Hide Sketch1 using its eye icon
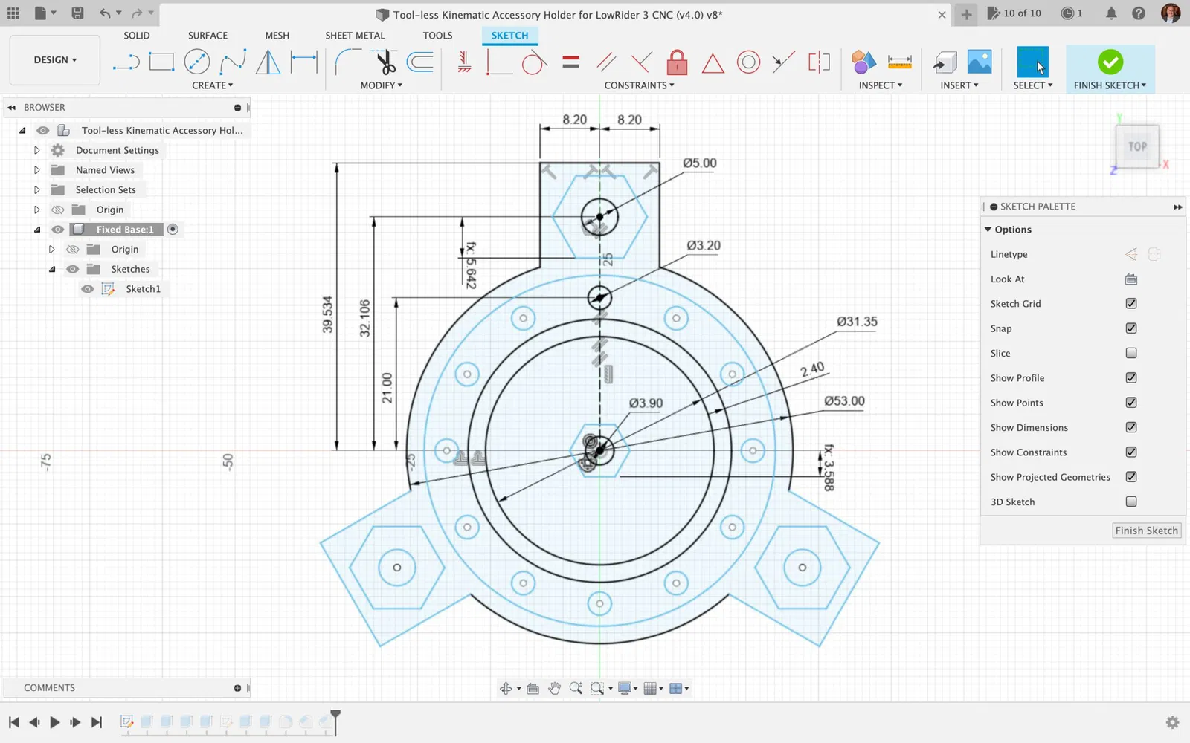1190x743 pixels. 88,289
